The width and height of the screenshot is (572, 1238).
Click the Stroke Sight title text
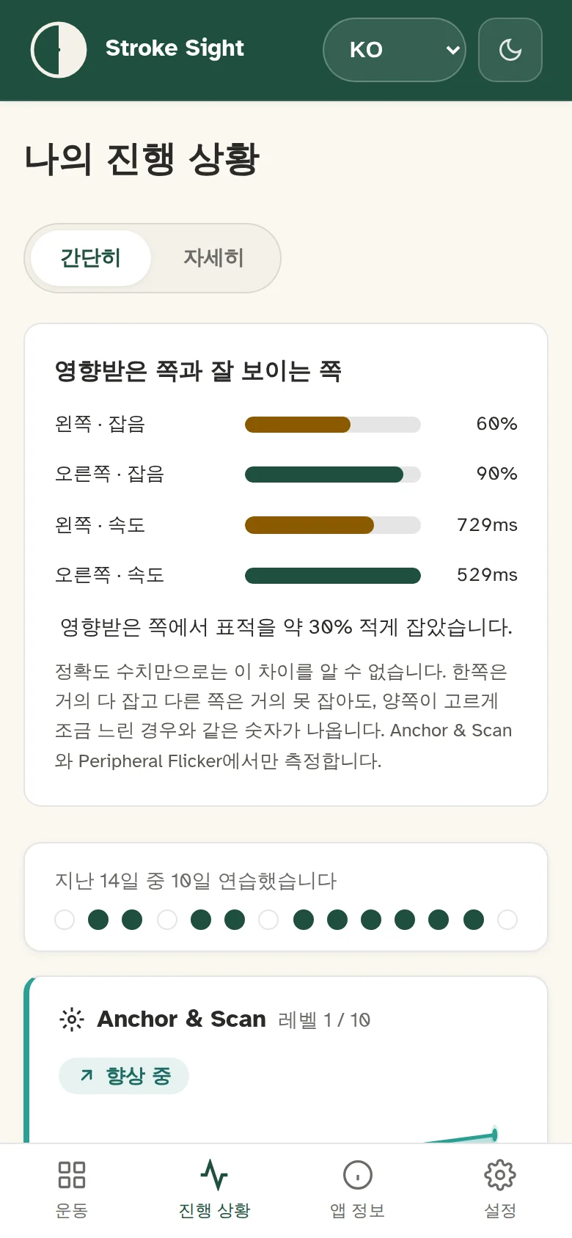click(175, 48)
